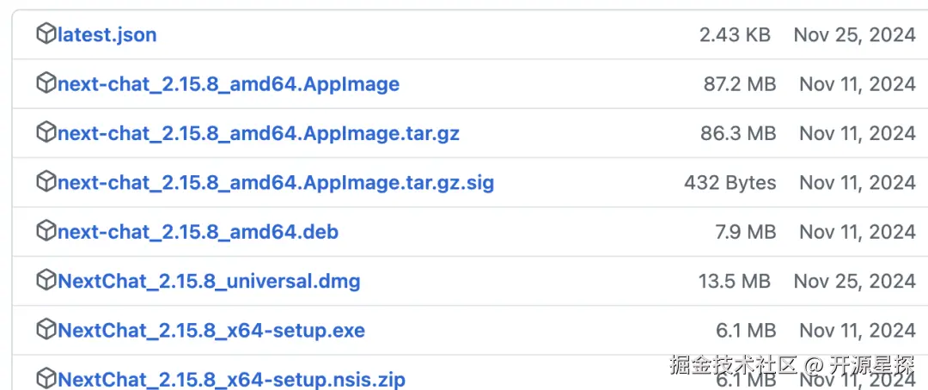The image size is (928, 390).
Task: Click package icon beside universal.dmg asset
Action: pos(46,280)
